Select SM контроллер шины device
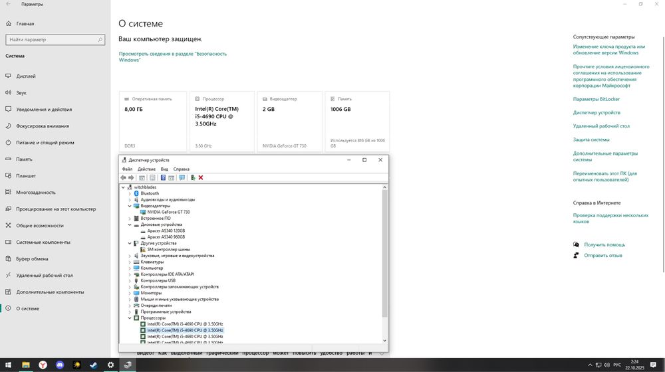Screen dimensions: 665x372 (168, 250)
